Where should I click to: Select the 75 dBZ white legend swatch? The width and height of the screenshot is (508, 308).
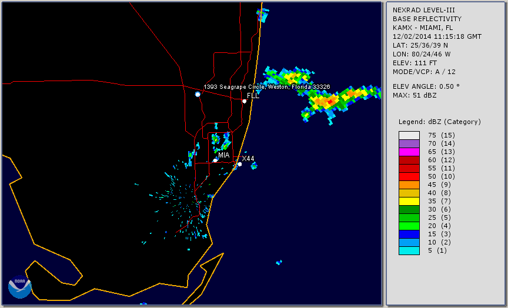click(x=409, y=135)
